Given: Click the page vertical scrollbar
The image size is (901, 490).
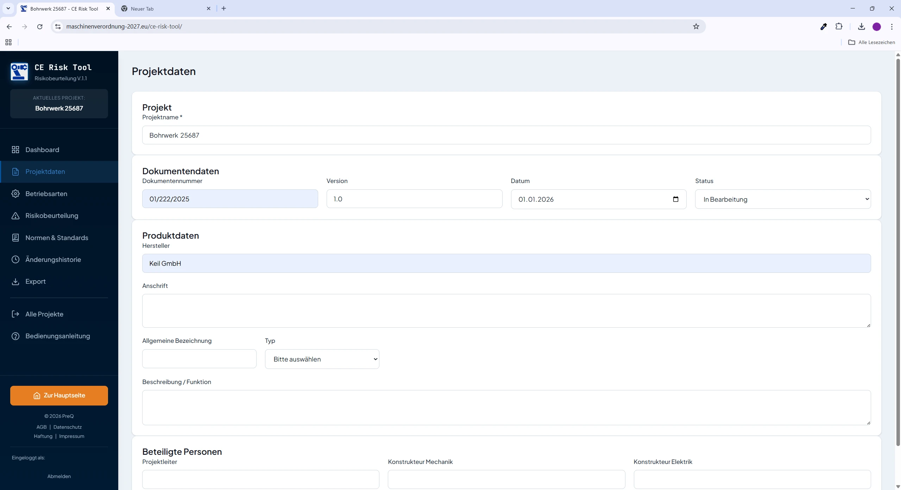Looking at the screenshot, I should [898, 246].
